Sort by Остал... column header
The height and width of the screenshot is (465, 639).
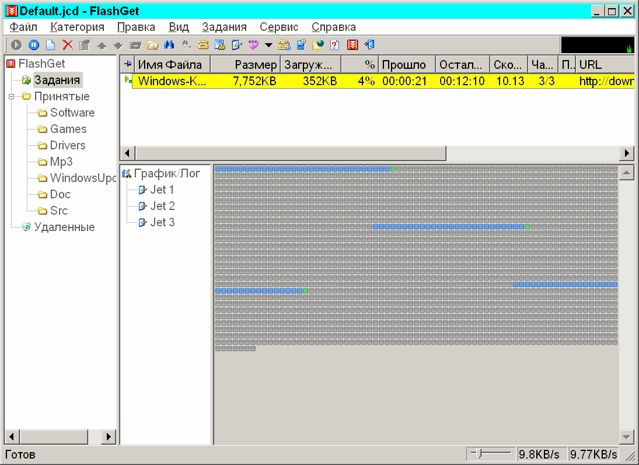click(x=463, y=64)
